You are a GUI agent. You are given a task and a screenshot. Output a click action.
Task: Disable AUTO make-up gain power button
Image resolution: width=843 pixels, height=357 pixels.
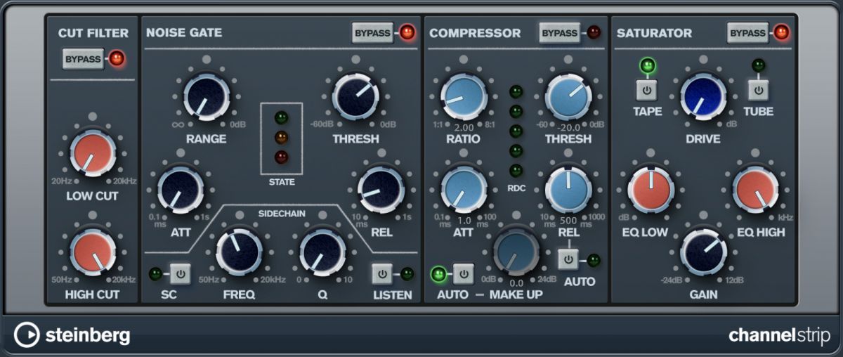click(464, 273)
